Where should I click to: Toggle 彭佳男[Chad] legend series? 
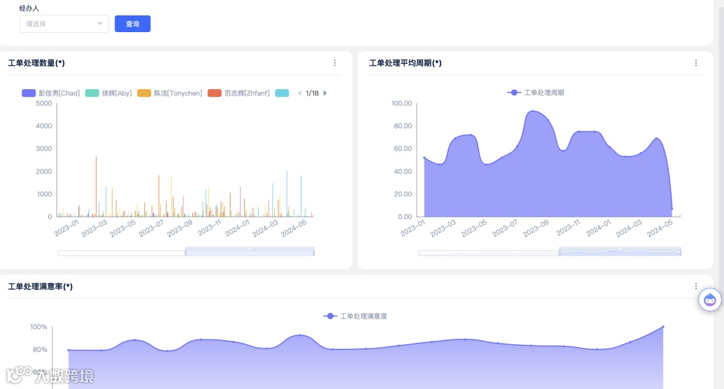tap(51, 93)
